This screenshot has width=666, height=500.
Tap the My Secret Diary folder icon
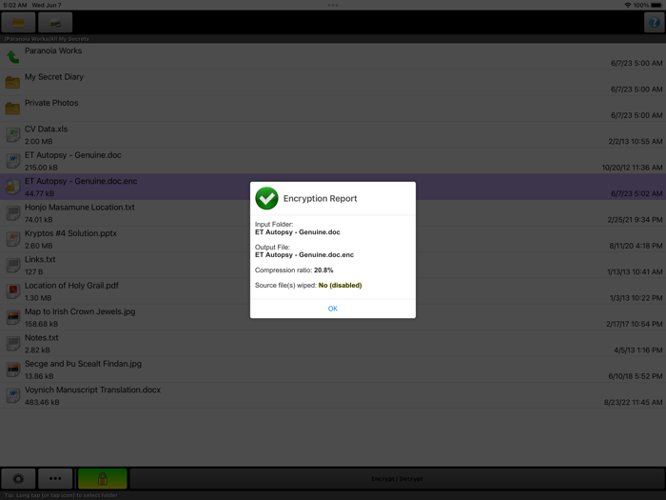pos(12,83)
